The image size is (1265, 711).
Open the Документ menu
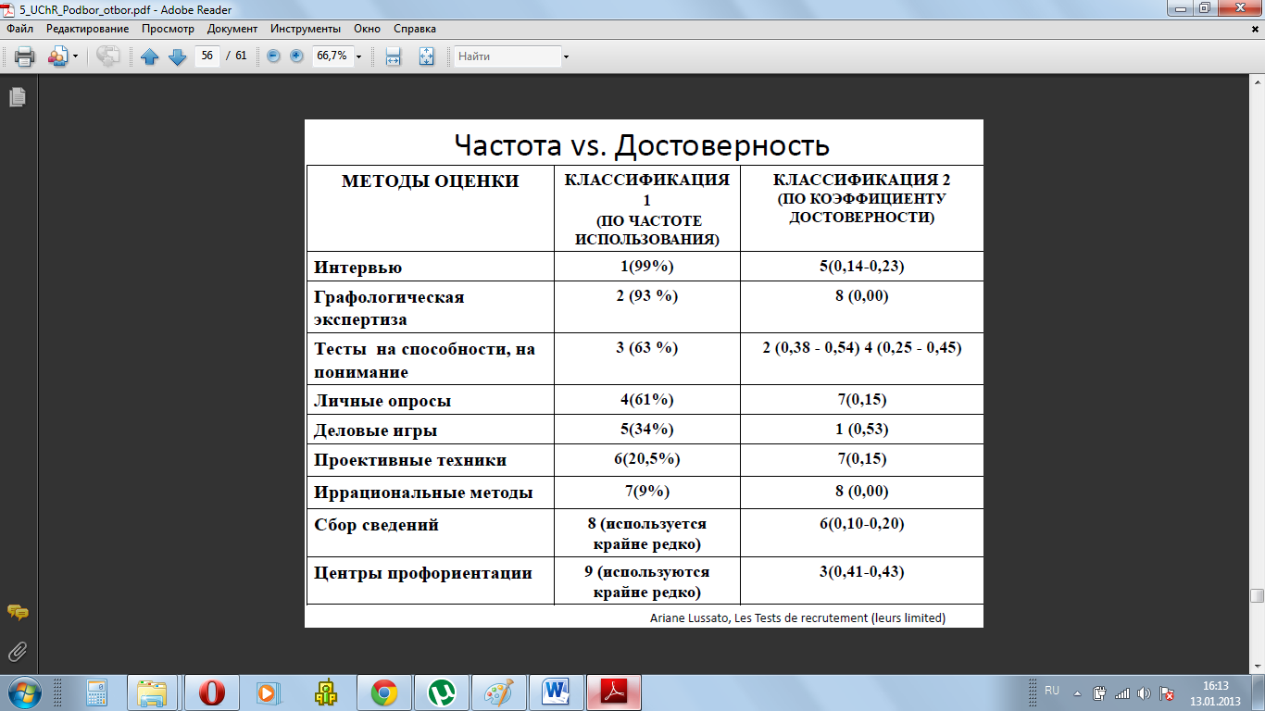coord(232,29)
